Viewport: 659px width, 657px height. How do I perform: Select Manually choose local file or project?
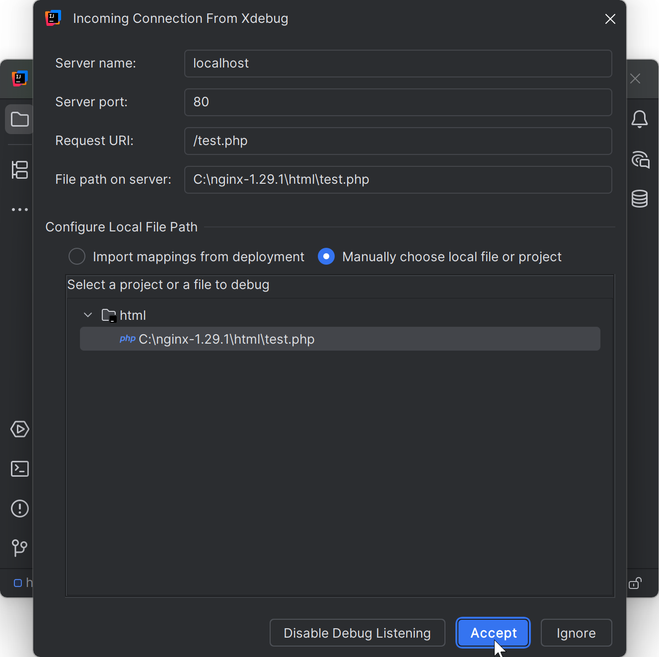[326, 257]
